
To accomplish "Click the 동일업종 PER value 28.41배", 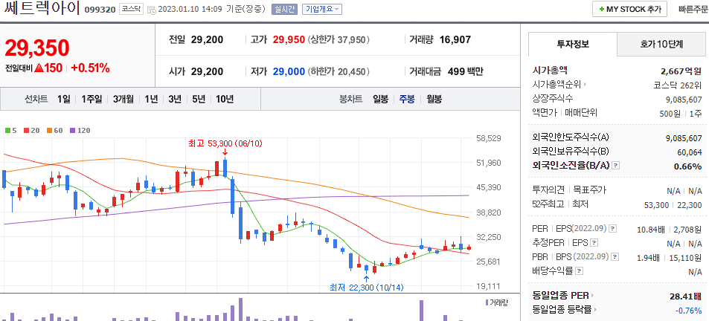I will tap(685, 296).
